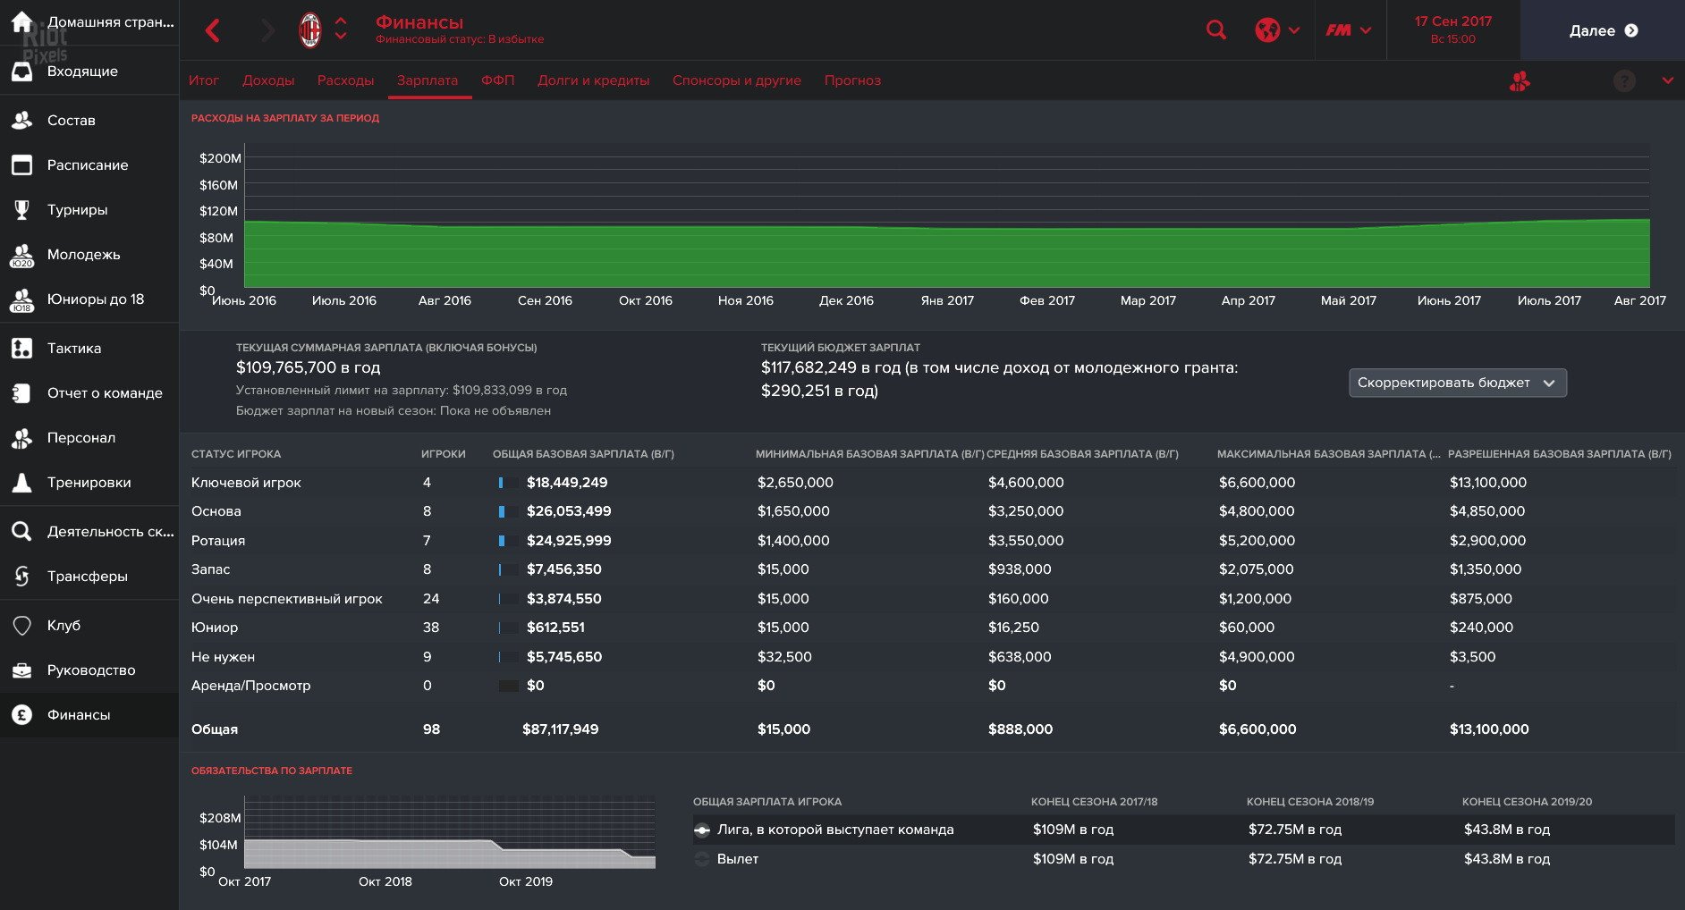Image resolution: width=1685 pixels, height=910 pixels.
Task: Click the back navigation arrow
Action: [213, 29]
